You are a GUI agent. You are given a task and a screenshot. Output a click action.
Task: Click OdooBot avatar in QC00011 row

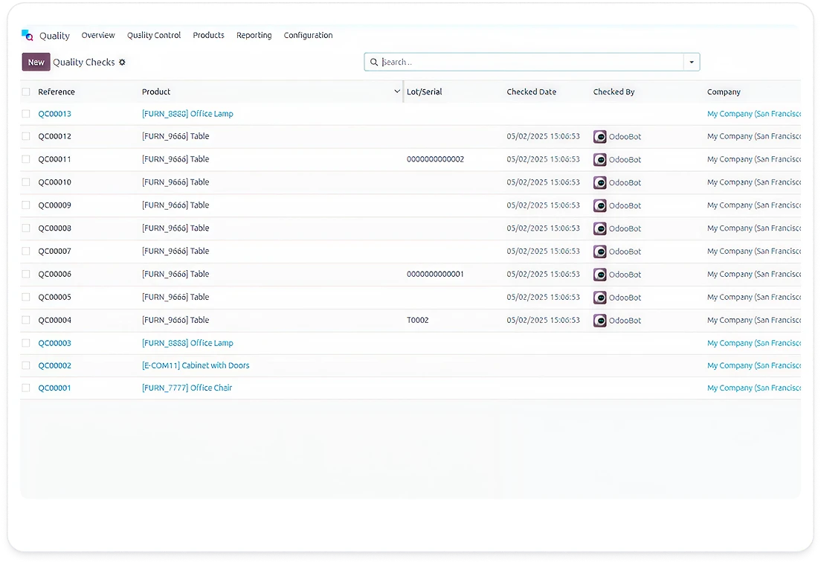pyautogui.click(x=599, y=160)
